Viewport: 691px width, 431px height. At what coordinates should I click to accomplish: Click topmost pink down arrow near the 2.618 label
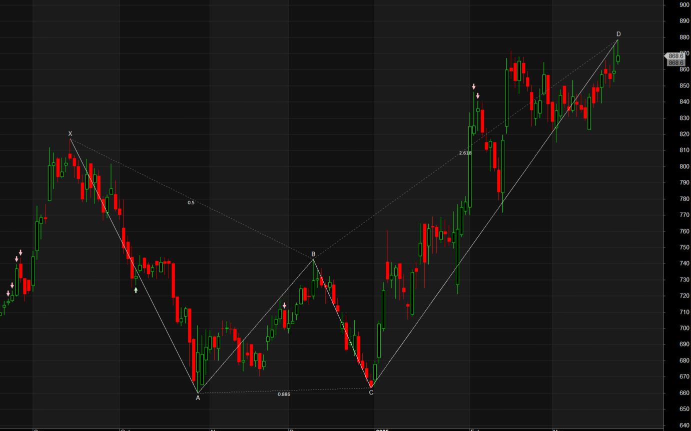474,86
